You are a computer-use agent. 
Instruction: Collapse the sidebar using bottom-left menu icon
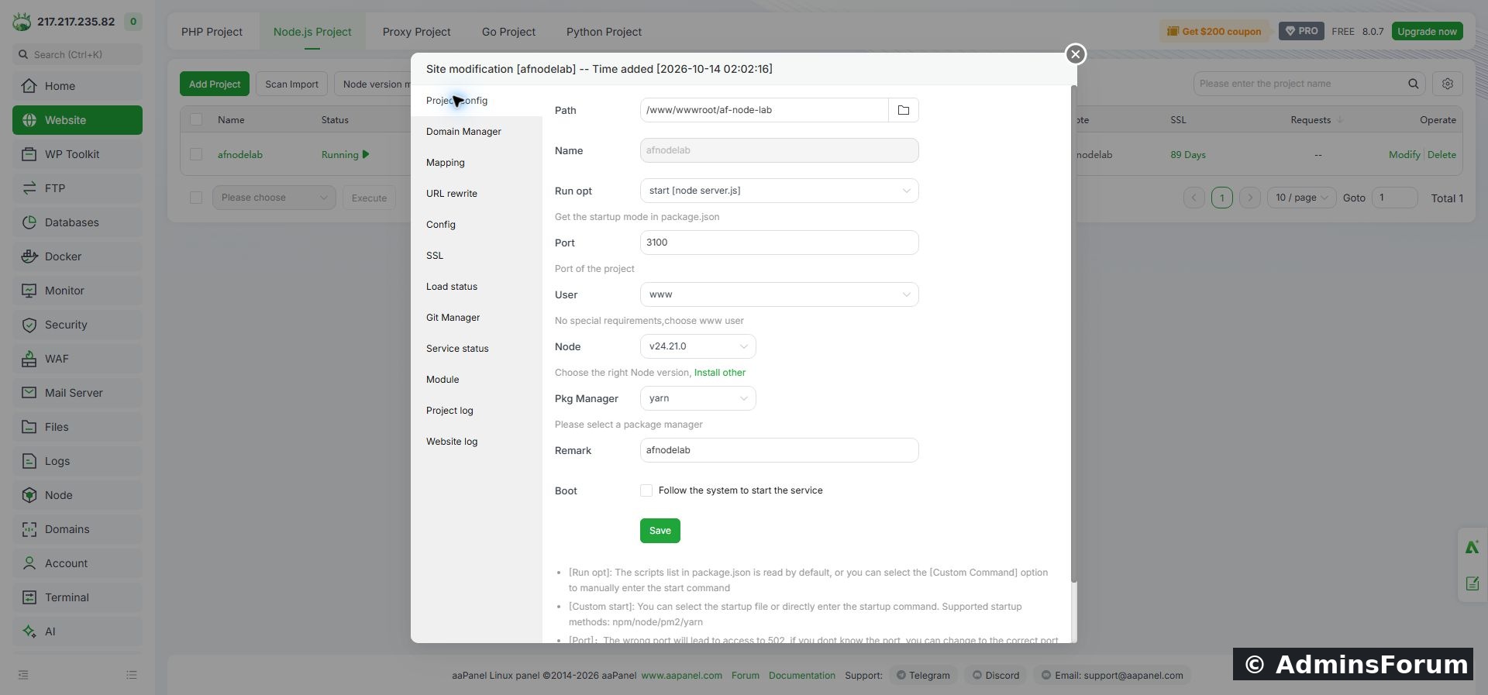(23, 675)
